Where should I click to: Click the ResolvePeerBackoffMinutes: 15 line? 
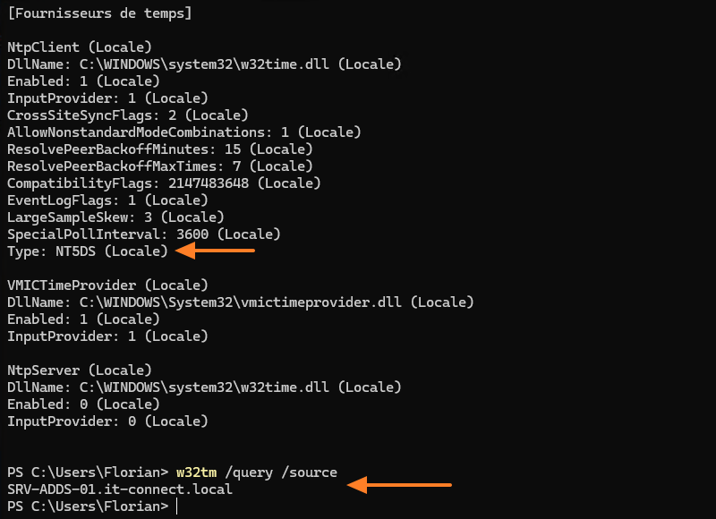pos(159,149)
